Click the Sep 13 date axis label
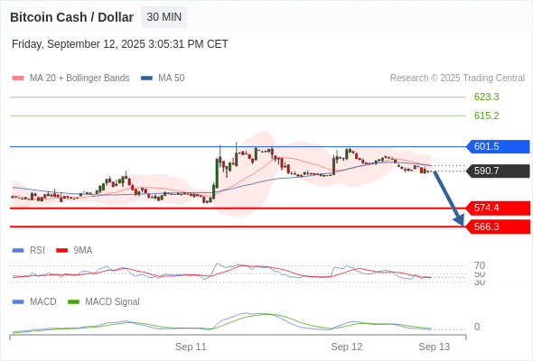Viewport: 533px width, 361px height. pyautogui.click(x=435, y=347)
